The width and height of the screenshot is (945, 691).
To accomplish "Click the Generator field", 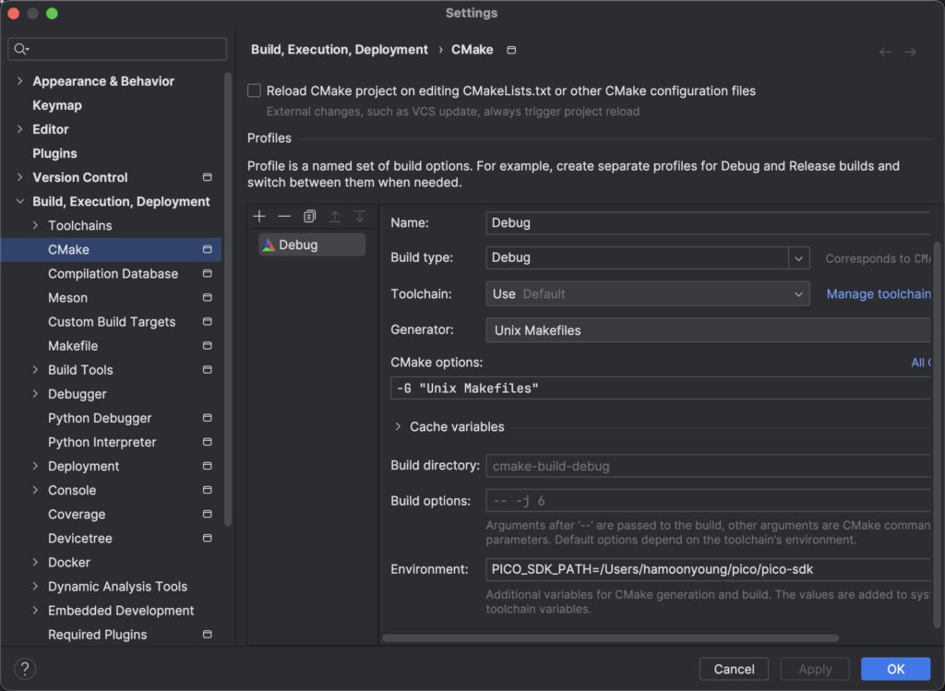I will tap(708, 330).
